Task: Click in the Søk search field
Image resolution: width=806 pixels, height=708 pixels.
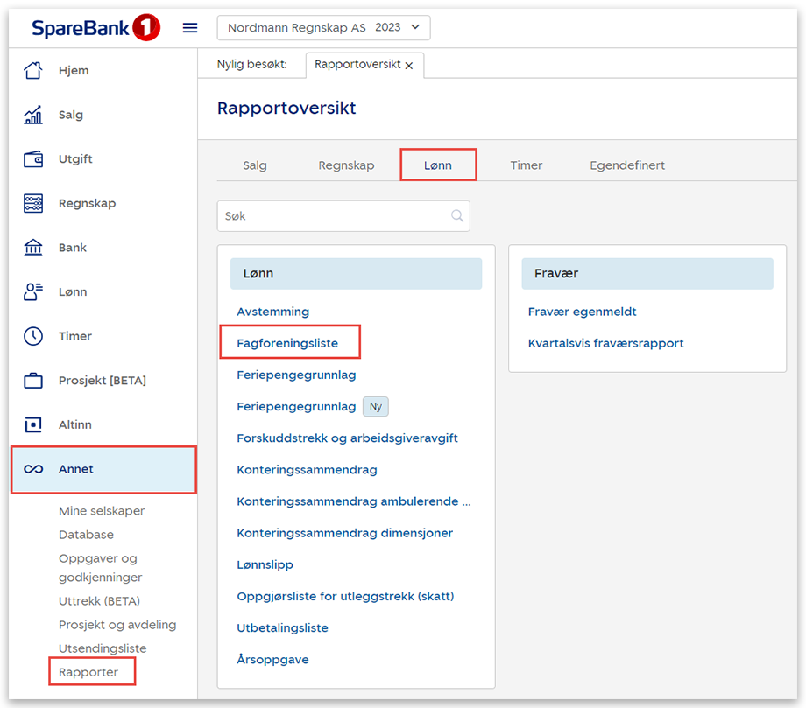Action: (333, 216)
